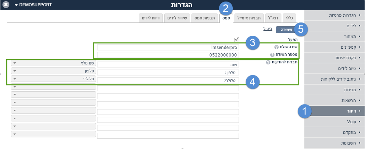Switch to the תבניות אימייל tab
The image size is (365, 149).
(x=249, y=18)
